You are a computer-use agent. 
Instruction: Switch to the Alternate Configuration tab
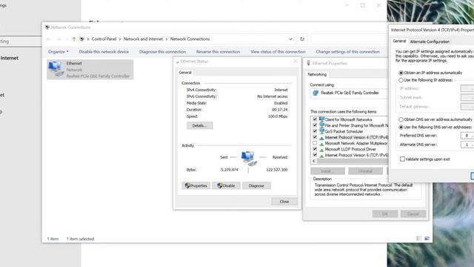click(x=430, y=42)
